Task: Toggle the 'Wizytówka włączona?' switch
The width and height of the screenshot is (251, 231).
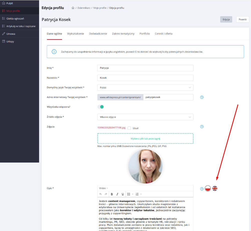Action: [101, 107]
